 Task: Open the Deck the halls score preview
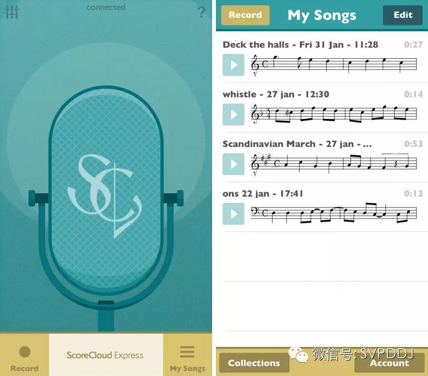pyautogui.click(x=333, y=65)
